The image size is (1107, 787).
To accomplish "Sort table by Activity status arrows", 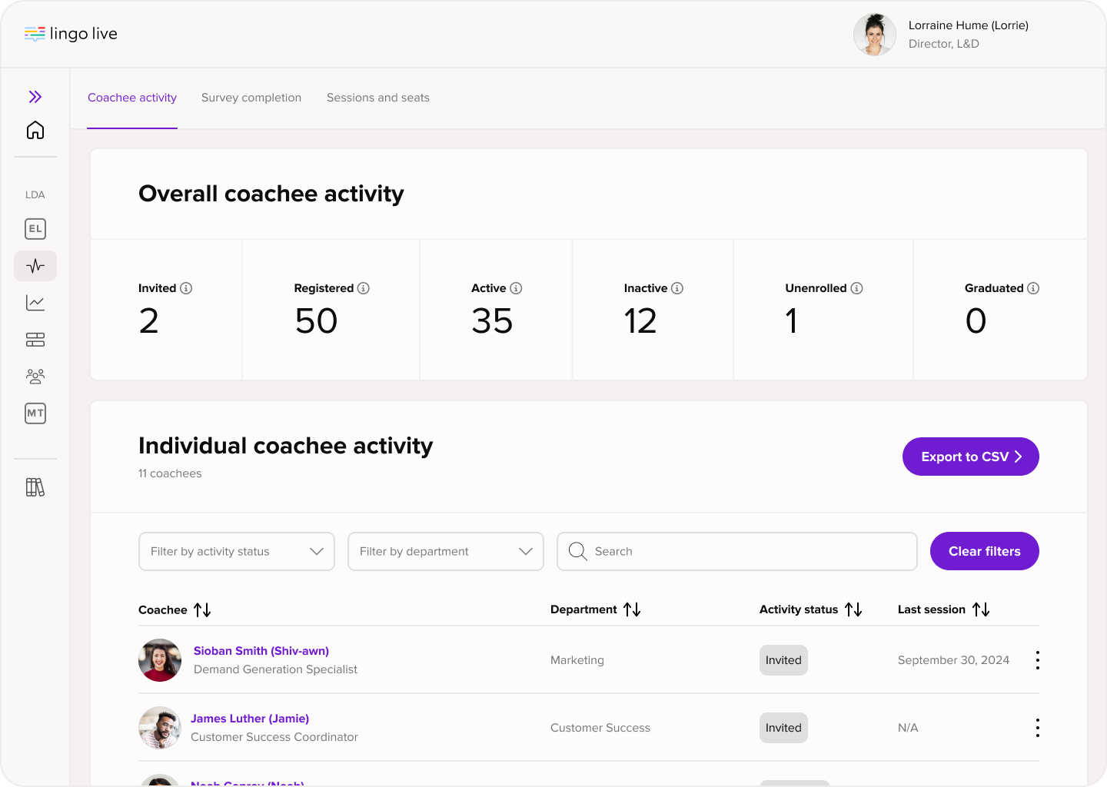I will click(853, 609).
